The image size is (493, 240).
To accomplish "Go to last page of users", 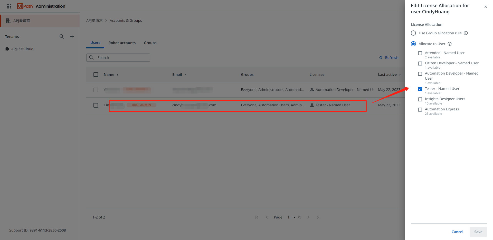I will coord(319,217).
